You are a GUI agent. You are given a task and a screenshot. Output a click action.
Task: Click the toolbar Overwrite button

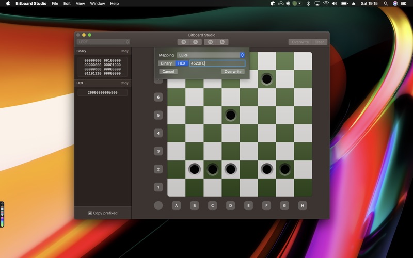[300, 42]
